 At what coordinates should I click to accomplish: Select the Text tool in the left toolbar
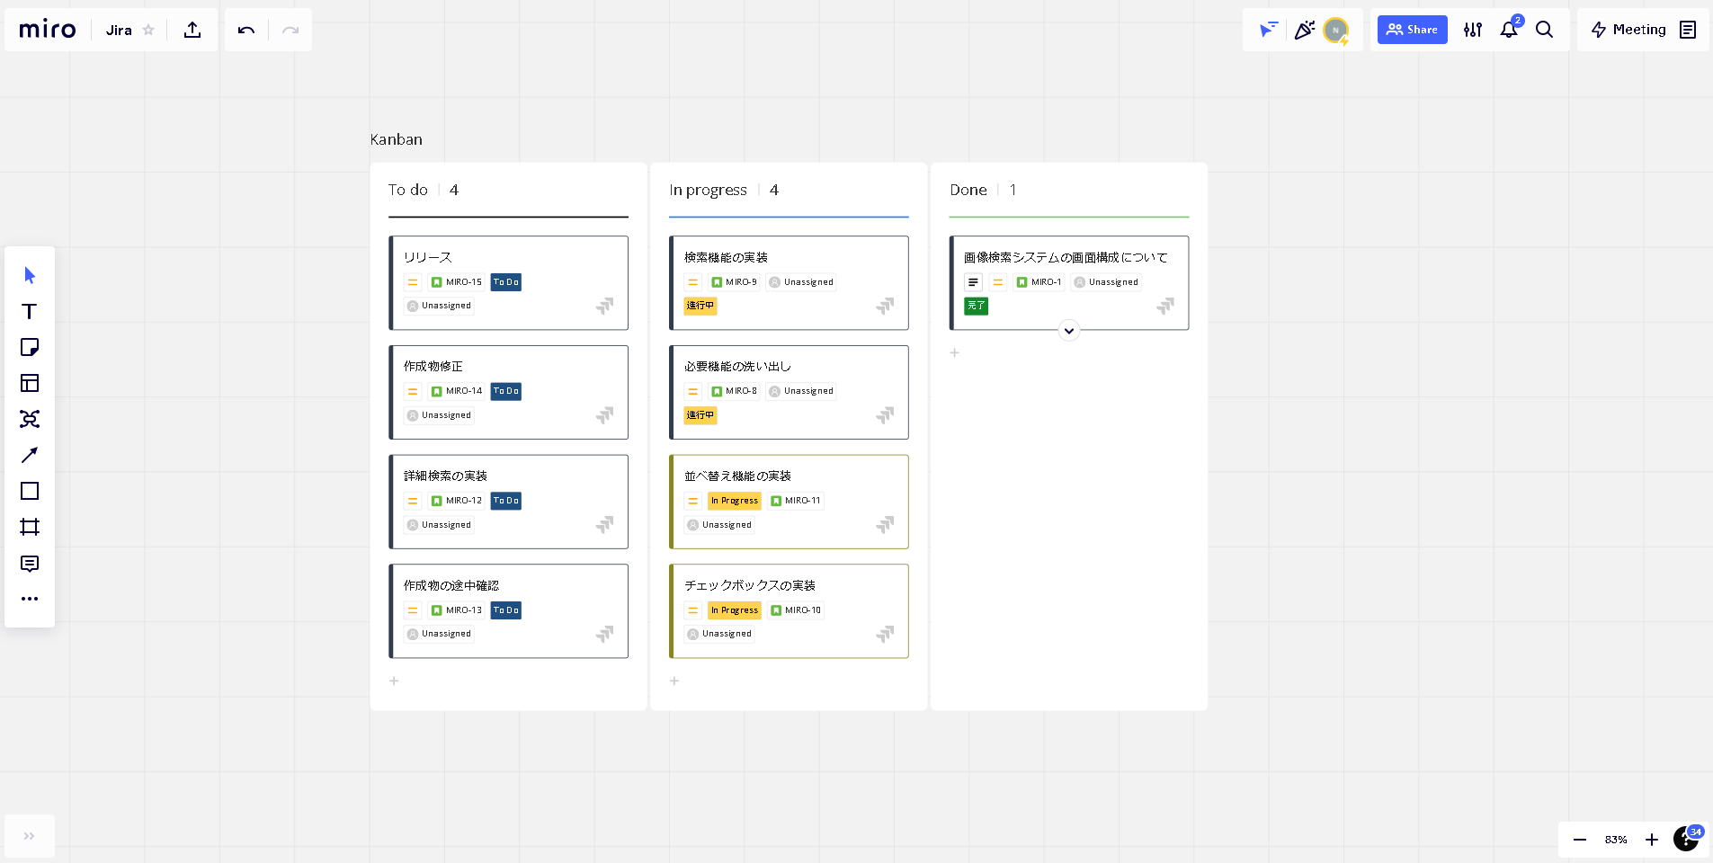click(x=30, y=311)
